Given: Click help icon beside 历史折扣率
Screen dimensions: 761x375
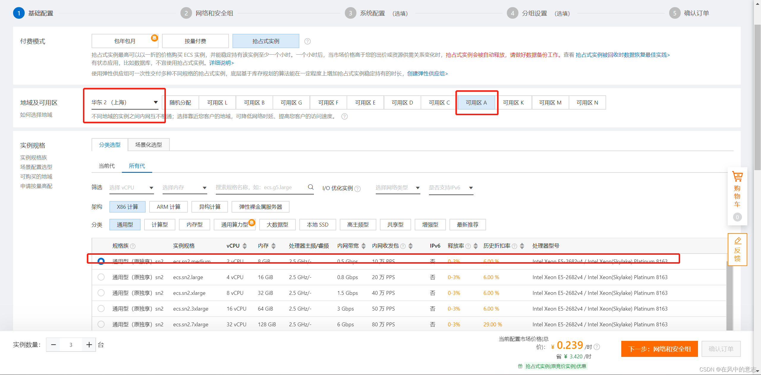Looking at the screenshot, I should coord(515,246).
